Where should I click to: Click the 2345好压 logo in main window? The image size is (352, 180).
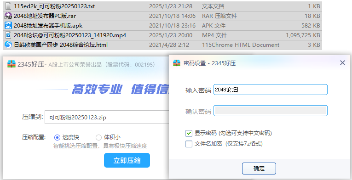point(12,64)
